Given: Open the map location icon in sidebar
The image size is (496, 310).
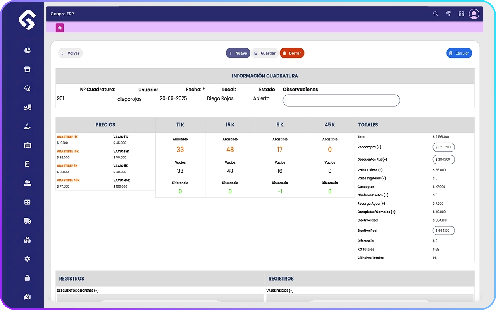Looking at the screenshot, I should click(x=27, y=297).
